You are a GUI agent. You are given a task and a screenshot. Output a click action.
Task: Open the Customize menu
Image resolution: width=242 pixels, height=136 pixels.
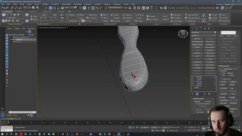[88, 4]
